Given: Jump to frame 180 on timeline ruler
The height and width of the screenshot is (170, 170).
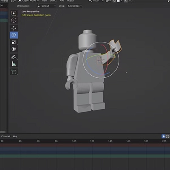Looking at the screenshot, I should point(146,141).
